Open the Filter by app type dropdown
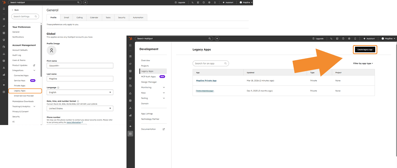 [x=363, y=63]
